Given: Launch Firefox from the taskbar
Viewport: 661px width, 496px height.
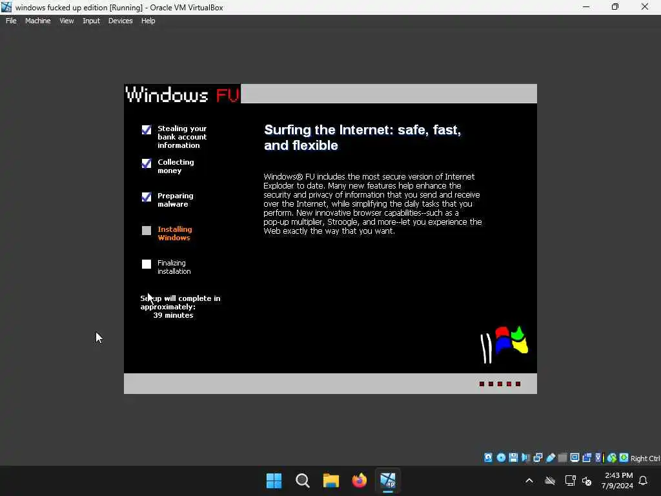Looking at the screenshot, I should [359, 480].
